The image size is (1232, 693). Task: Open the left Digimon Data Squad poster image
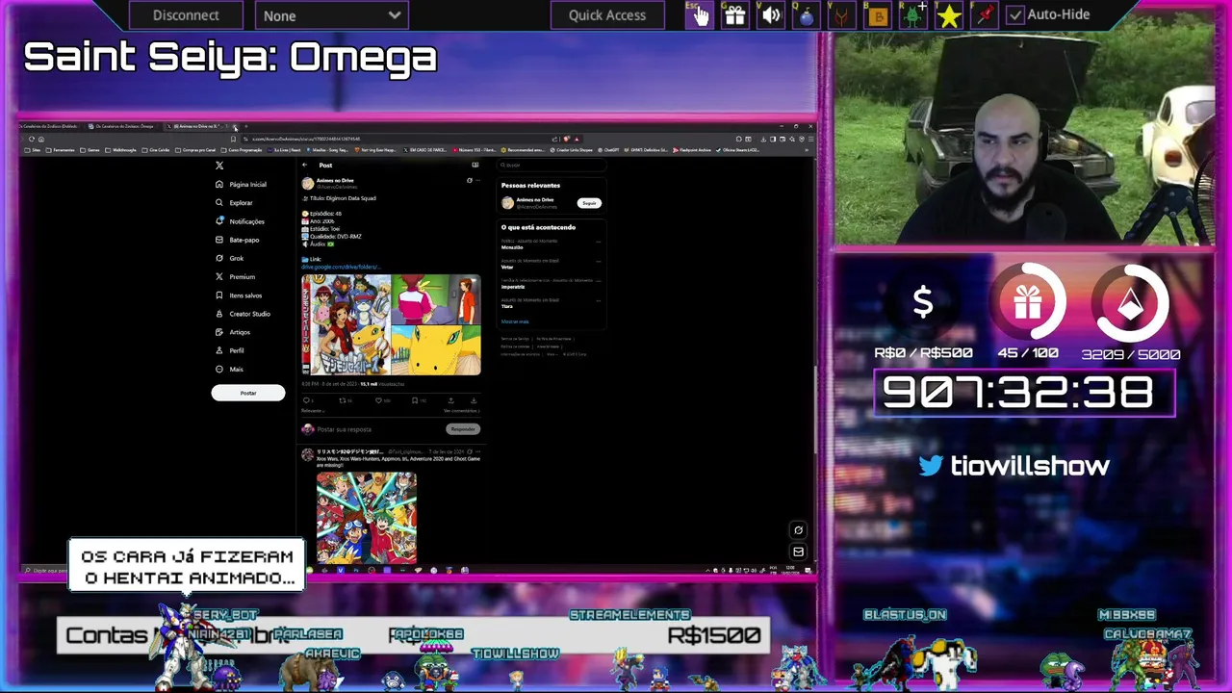pos(346,324)
